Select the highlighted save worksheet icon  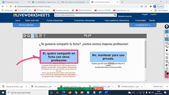click(x=32, y=36)
